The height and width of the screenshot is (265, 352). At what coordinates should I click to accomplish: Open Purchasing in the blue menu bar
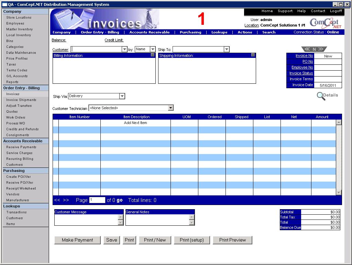[190, 32]
